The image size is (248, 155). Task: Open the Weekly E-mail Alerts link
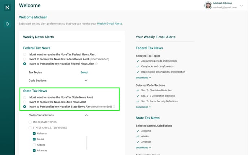coord(110,23)
